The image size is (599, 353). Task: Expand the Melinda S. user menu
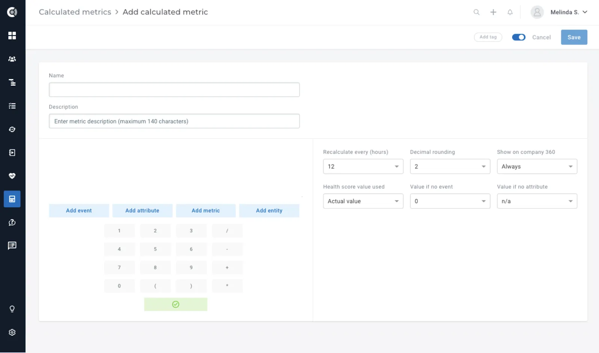[x=559, y=12]
